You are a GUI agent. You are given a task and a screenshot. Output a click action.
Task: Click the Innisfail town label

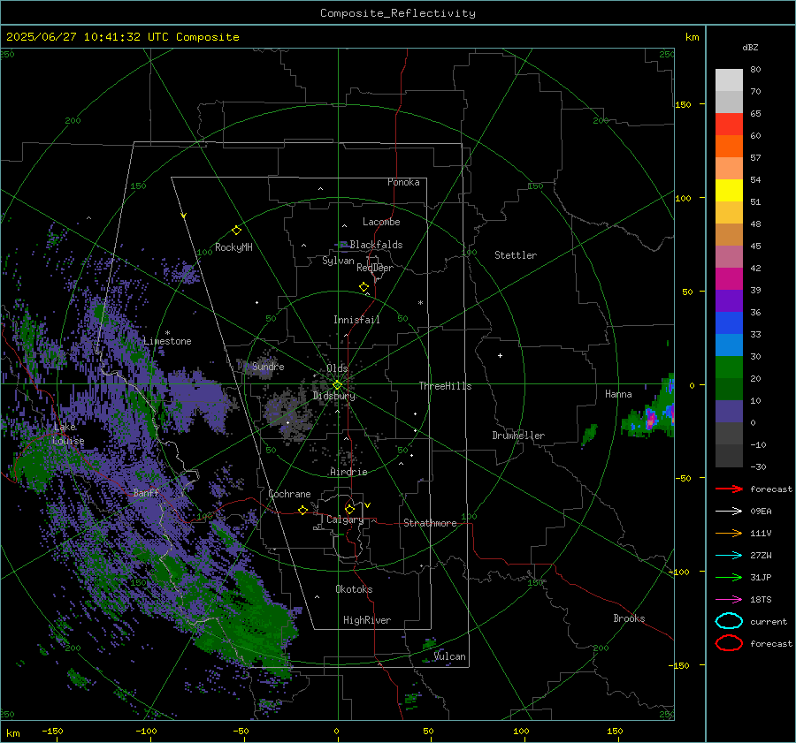[x=356, y=320]
